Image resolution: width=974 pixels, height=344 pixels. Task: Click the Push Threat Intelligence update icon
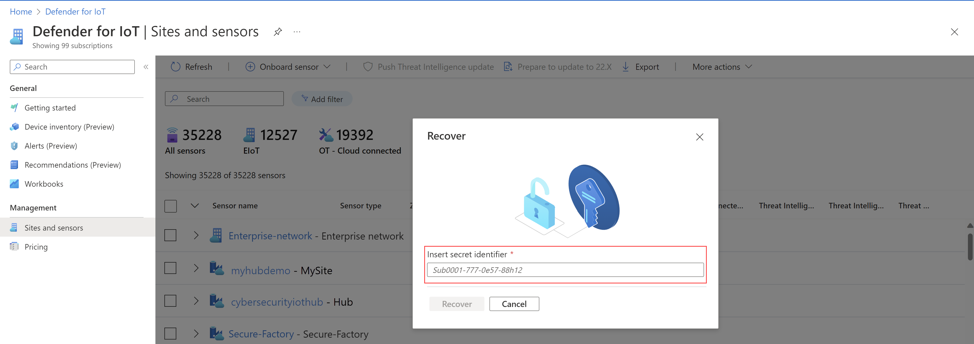(x=367, y=66)
